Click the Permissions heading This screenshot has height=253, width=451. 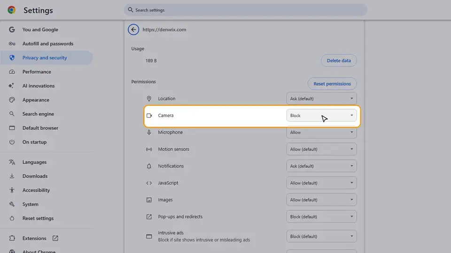[144, 82]
